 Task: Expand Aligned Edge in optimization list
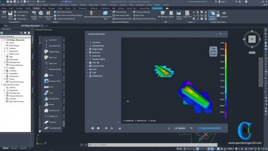88,49
